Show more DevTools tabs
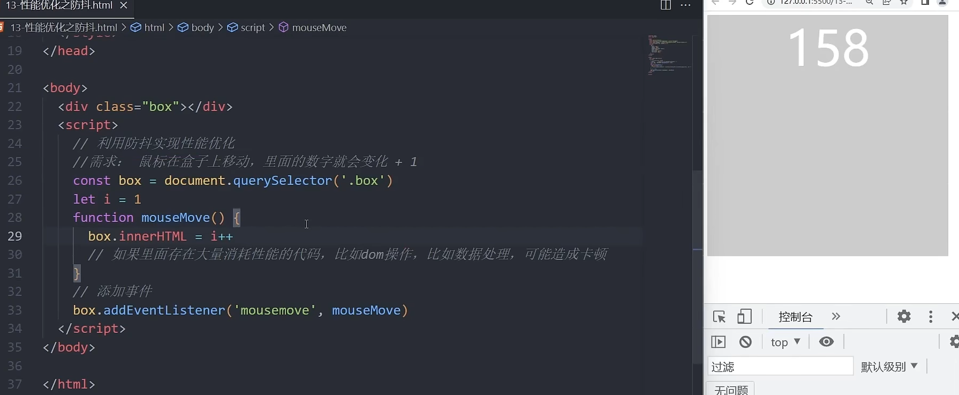Screen dimensions: 959x395 tap(836, 317)
